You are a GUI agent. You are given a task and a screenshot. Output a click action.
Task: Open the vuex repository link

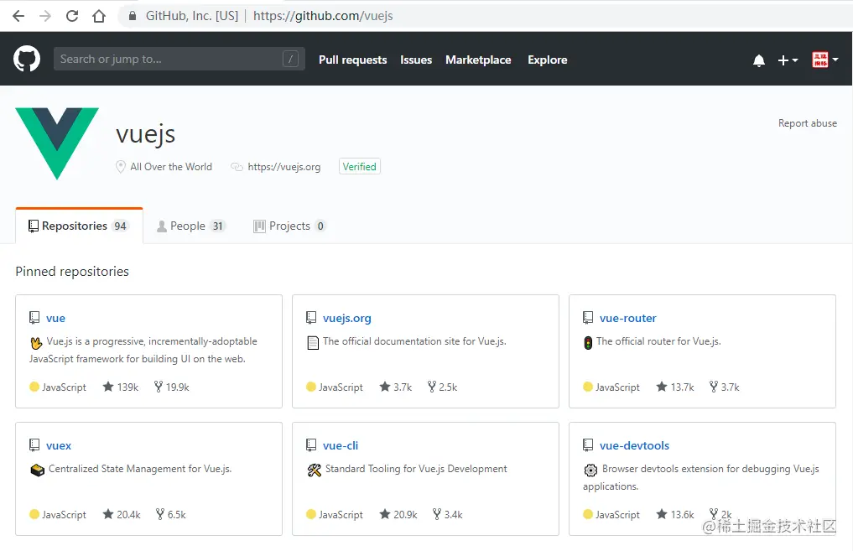(x=59, y=445)
